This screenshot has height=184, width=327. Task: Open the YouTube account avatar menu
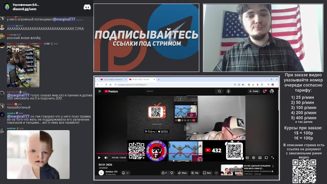tap(272, 91)
